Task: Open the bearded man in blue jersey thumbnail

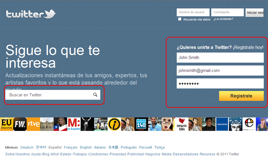Action: (x=155, y=124)
